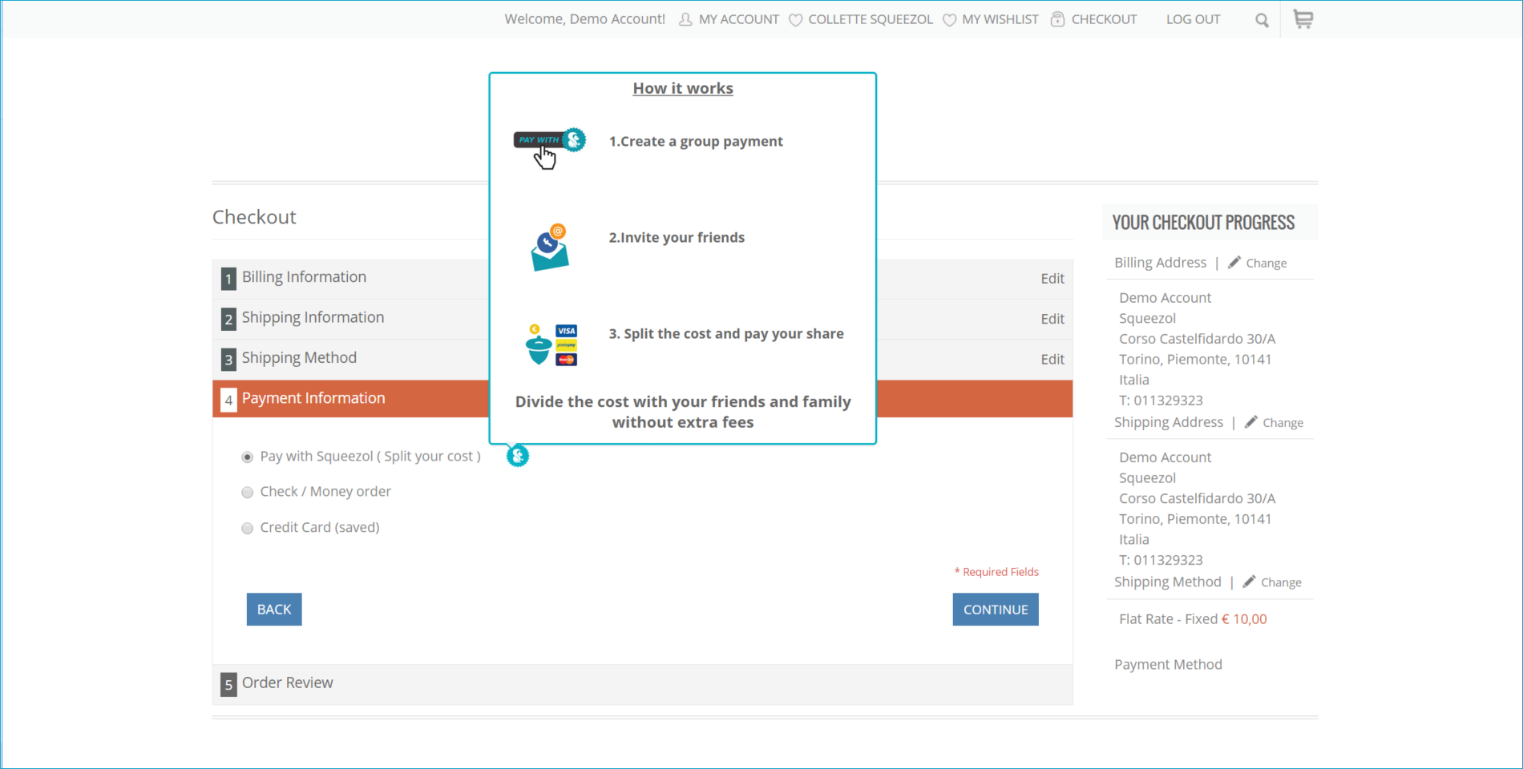Image resolution: width=1523 pixels, height=769 pixels.
Task: Click the My Account person icon
Action: pos(685,19)
